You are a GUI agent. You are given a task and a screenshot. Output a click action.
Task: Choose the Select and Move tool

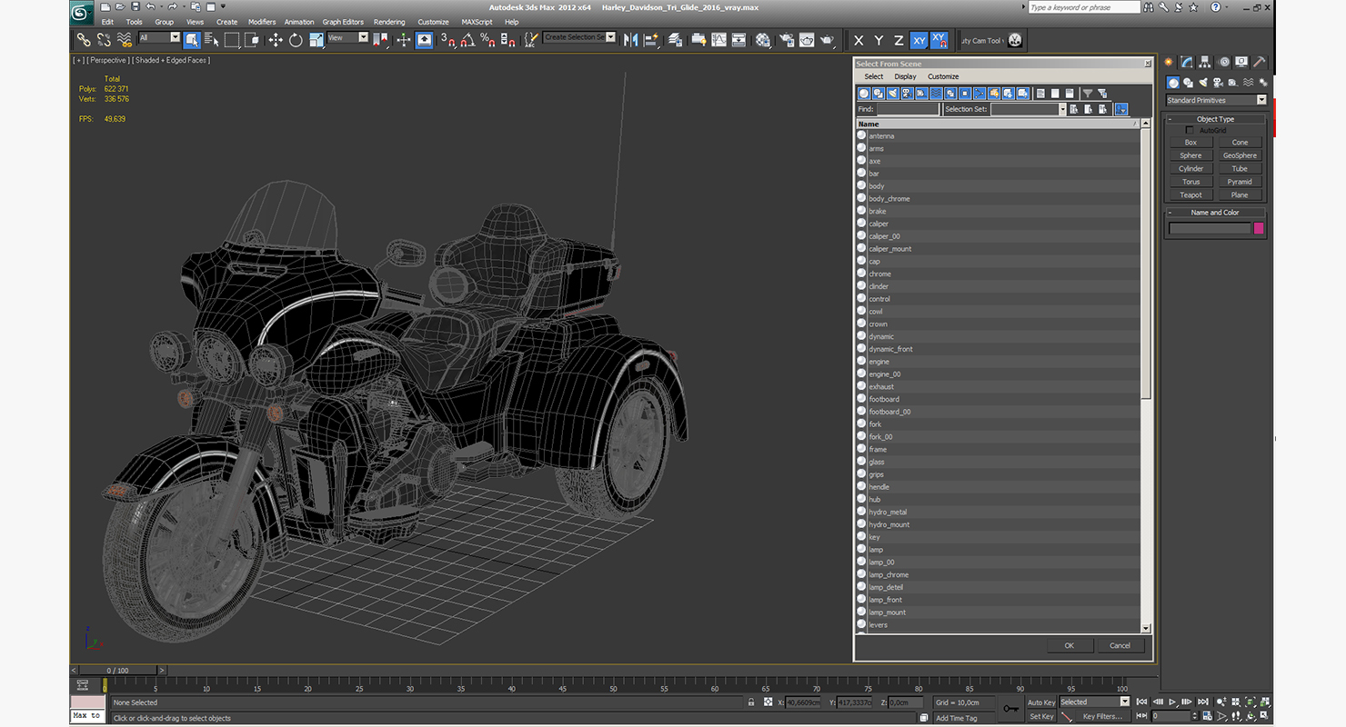[x=276, y=40]
